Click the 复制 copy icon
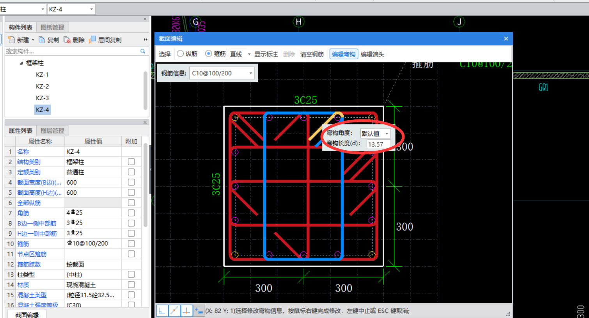Screen dimensions: 589x318 42,40
